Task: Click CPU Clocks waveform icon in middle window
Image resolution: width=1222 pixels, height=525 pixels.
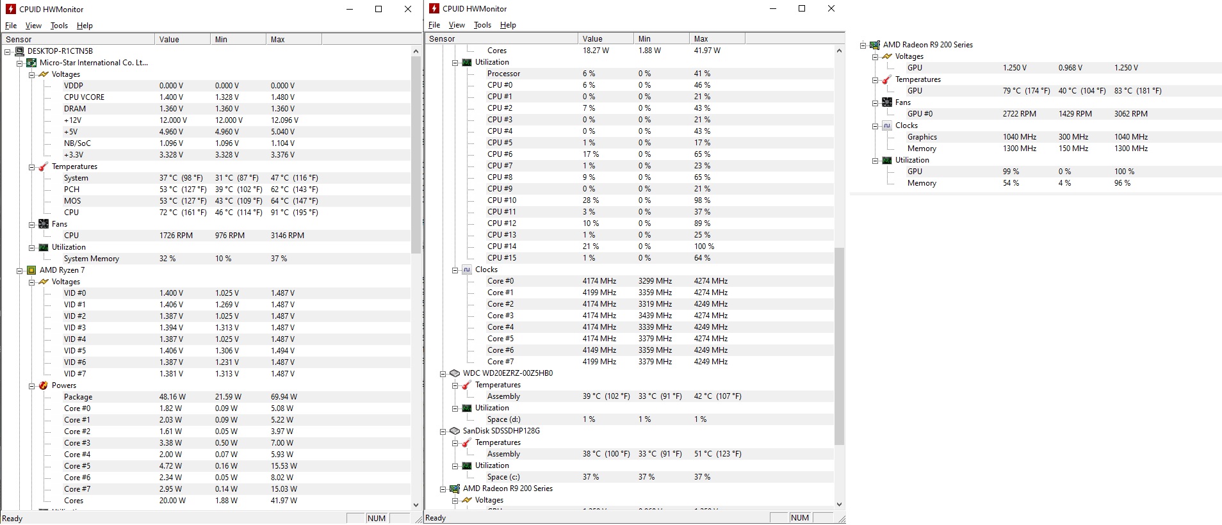Action: (467, 270)
